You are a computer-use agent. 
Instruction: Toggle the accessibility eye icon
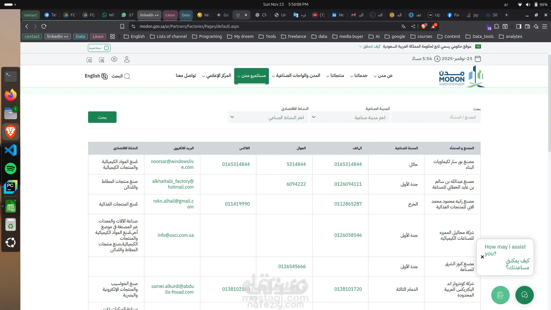click(114, 59)
